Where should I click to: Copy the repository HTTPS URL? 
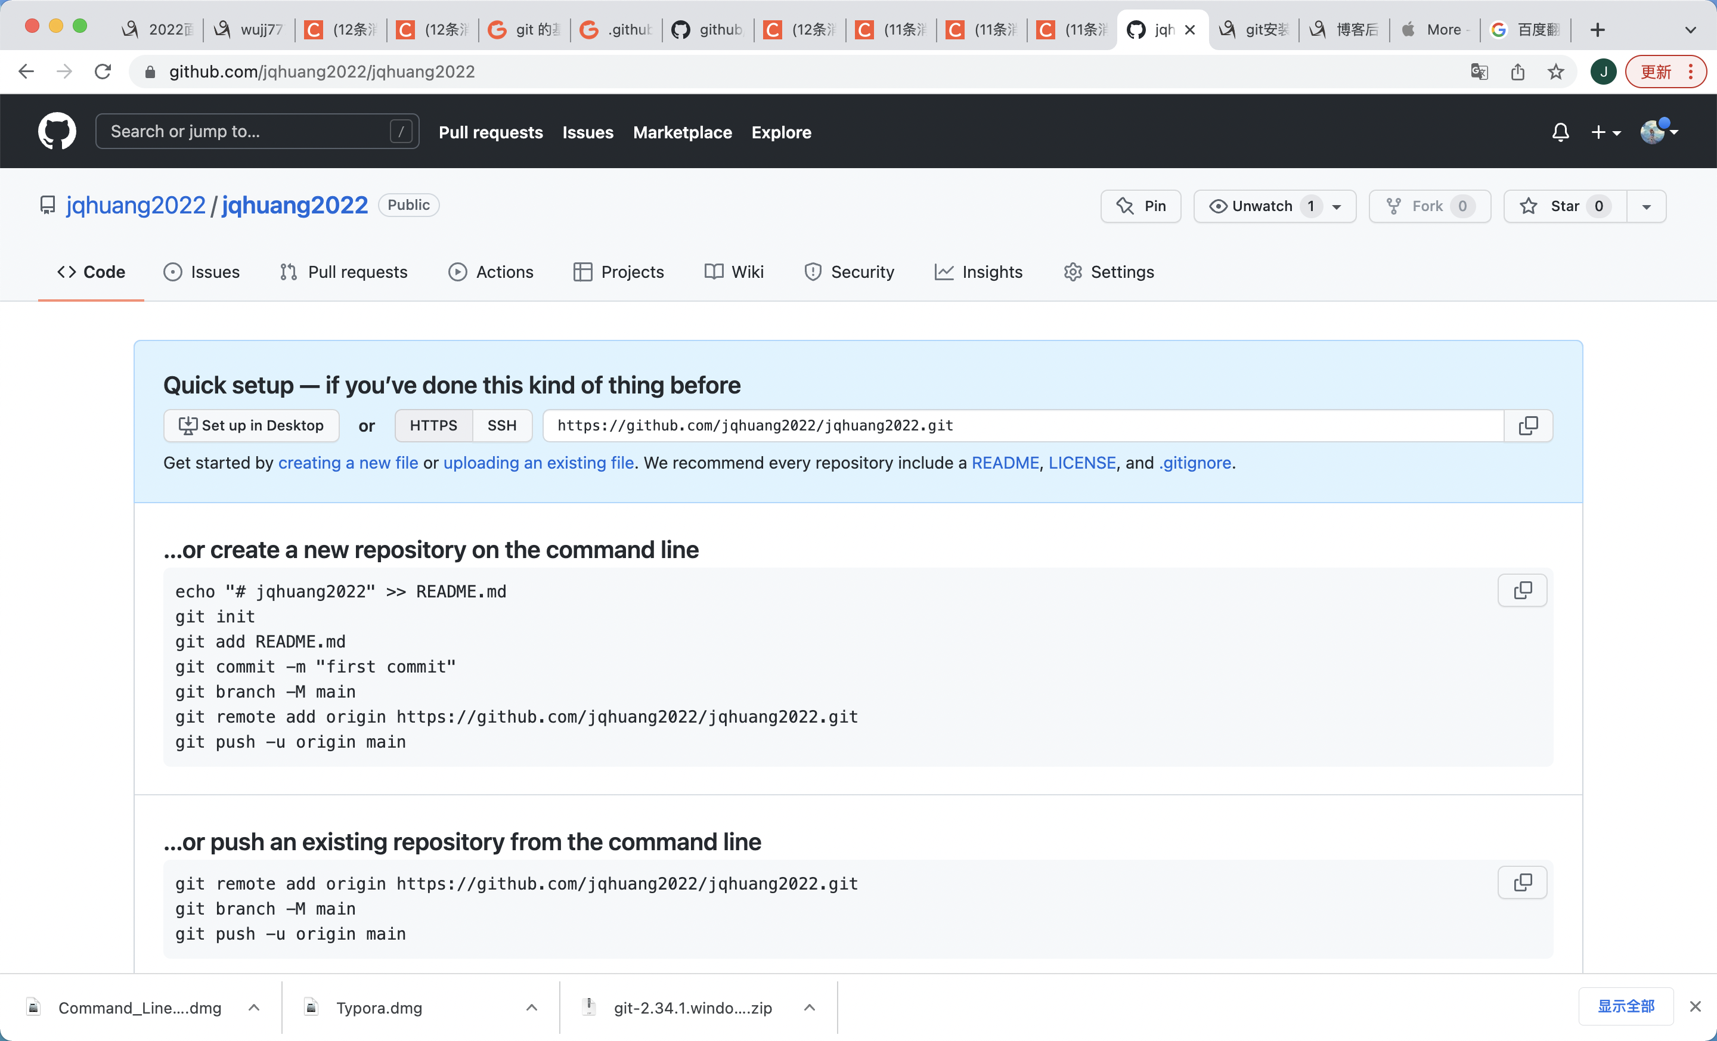coord(1528,426)
